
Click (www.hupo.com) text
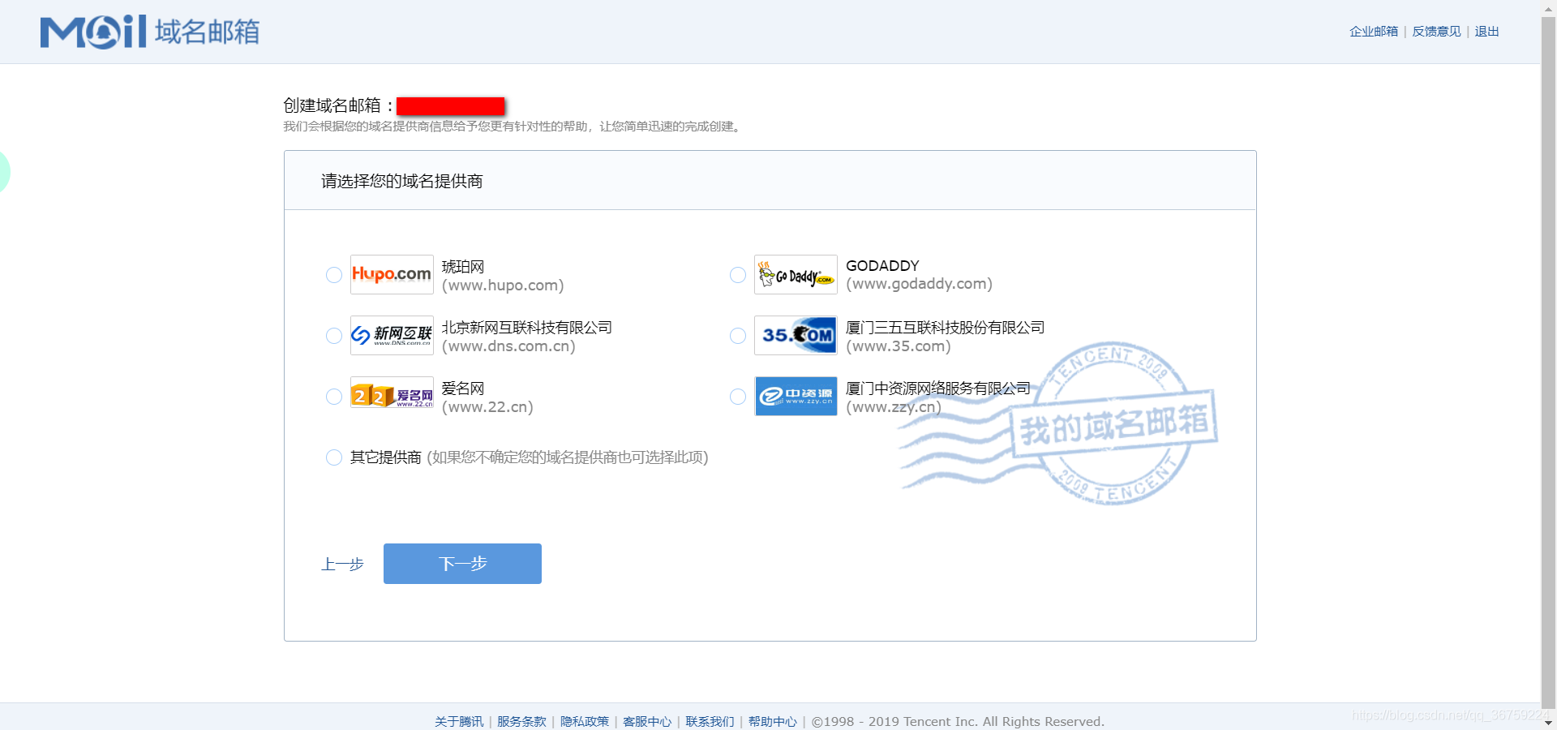(x=503, y=286)
